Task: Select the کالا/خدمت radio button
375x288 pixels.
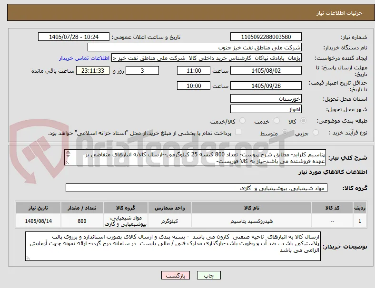Action: coord(243,121)
